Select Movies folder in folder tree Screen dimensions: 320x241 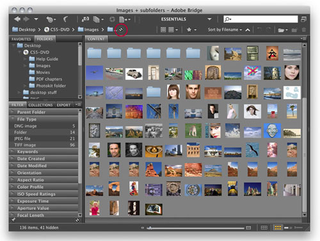[x=40, y=72]
